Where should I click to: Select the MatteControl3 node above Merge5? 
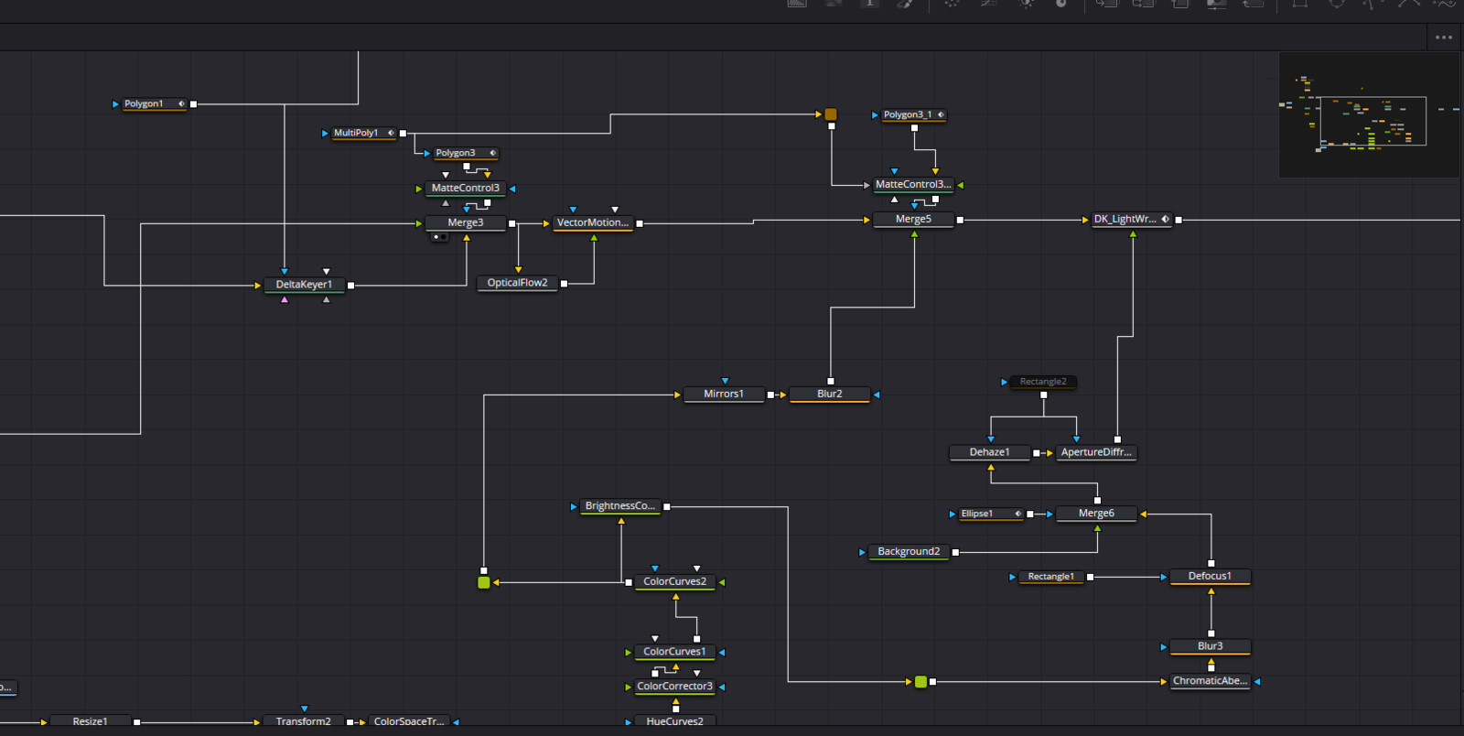913,184
